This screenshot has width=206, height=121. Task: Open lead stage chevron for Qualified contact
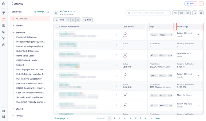(x=198, y=55)
